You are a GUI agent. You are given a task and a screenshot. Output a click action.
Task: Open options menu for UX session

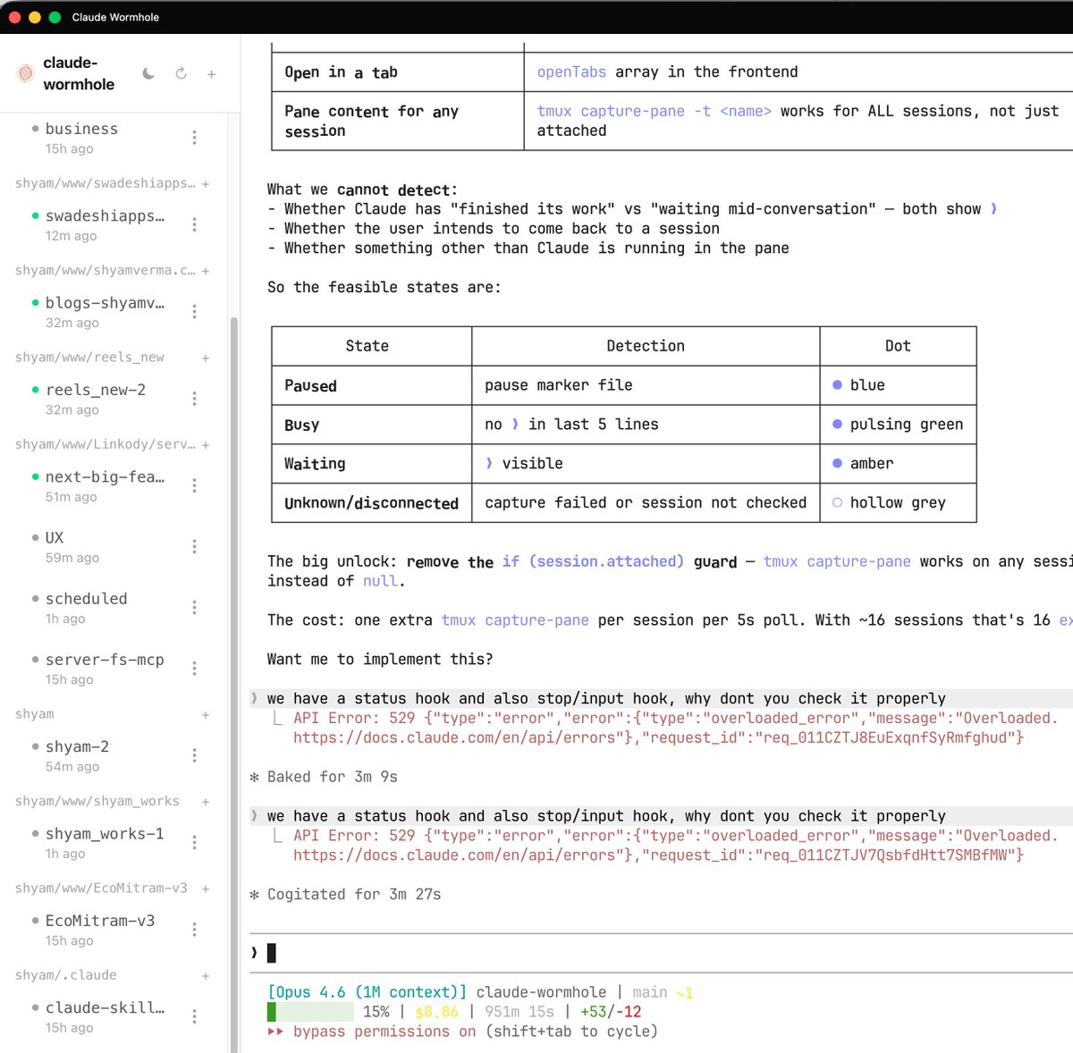pos(194,546)
